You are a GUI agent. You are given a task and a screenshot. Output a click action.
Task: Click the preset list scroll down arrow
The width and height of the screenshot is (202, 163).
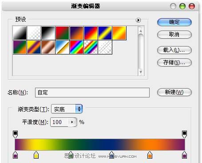pos(141,72)
